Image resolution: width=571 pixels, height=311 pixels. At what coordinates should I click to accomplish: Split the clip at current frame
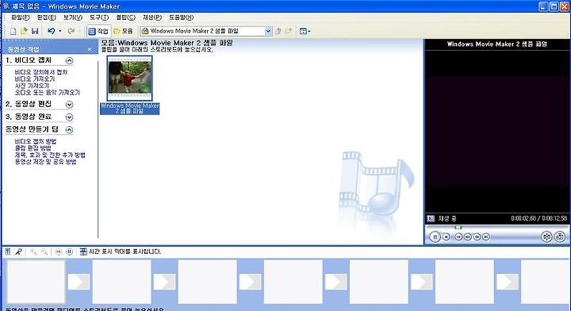point(546,236)
